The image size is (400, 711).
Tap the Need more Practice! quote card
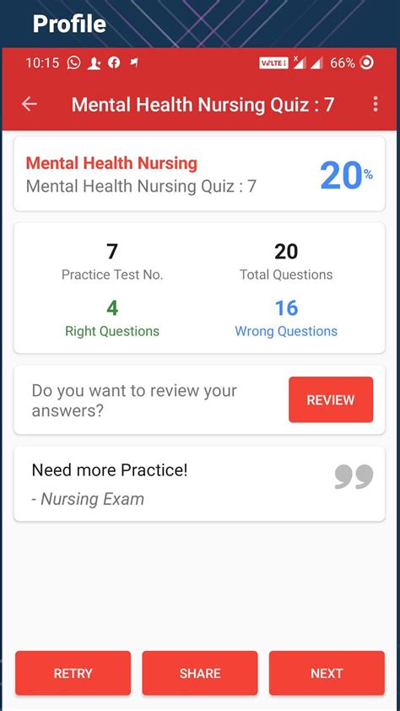199,484
